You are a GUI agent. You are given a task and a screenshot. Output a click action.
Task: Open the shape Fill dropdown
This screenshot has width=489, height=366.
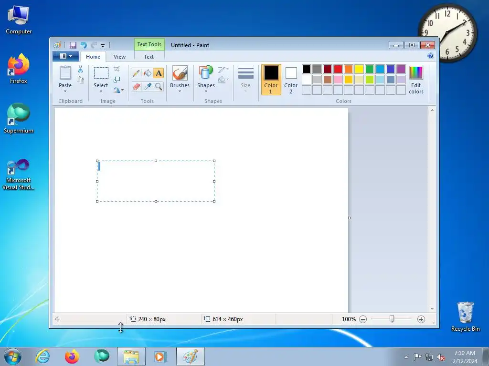tap(223, 80)
